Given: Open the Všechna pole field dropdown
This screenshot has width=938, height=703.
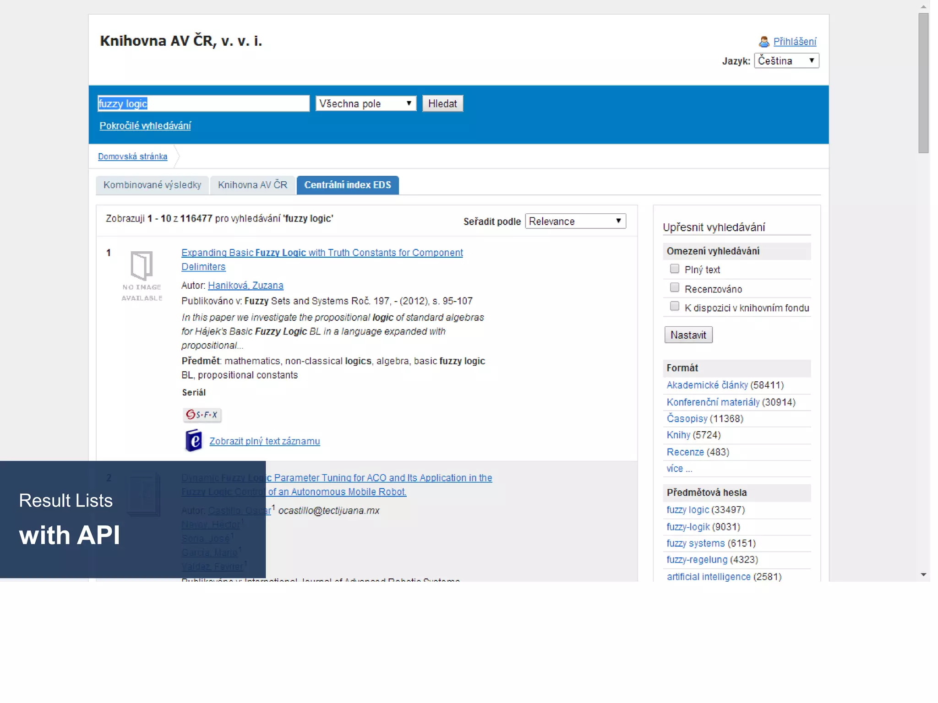Looking at the screenshot, I should click(x=365, y=103).
